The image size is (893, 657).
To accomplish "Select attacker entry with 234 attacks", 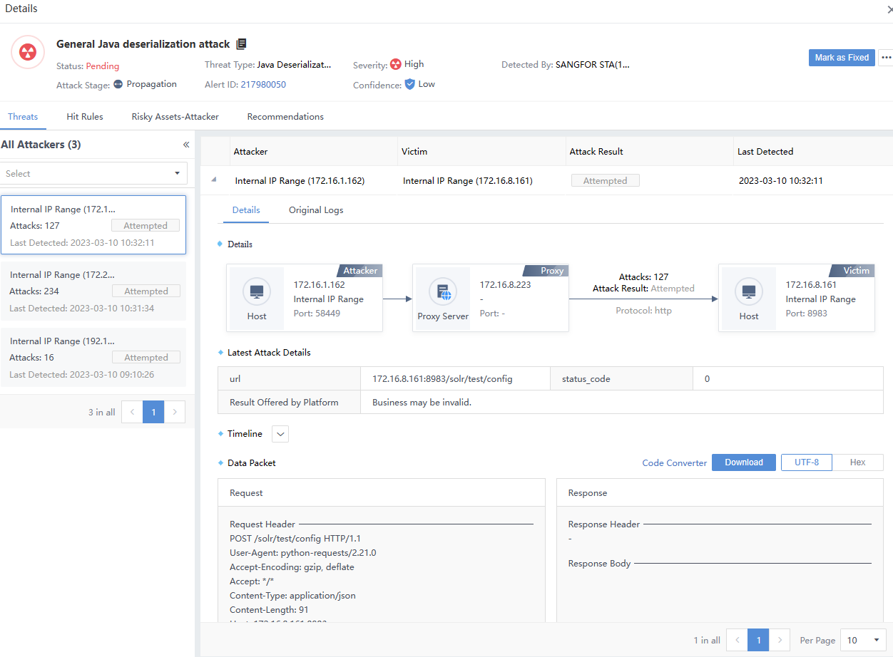I will click(93, 291).
